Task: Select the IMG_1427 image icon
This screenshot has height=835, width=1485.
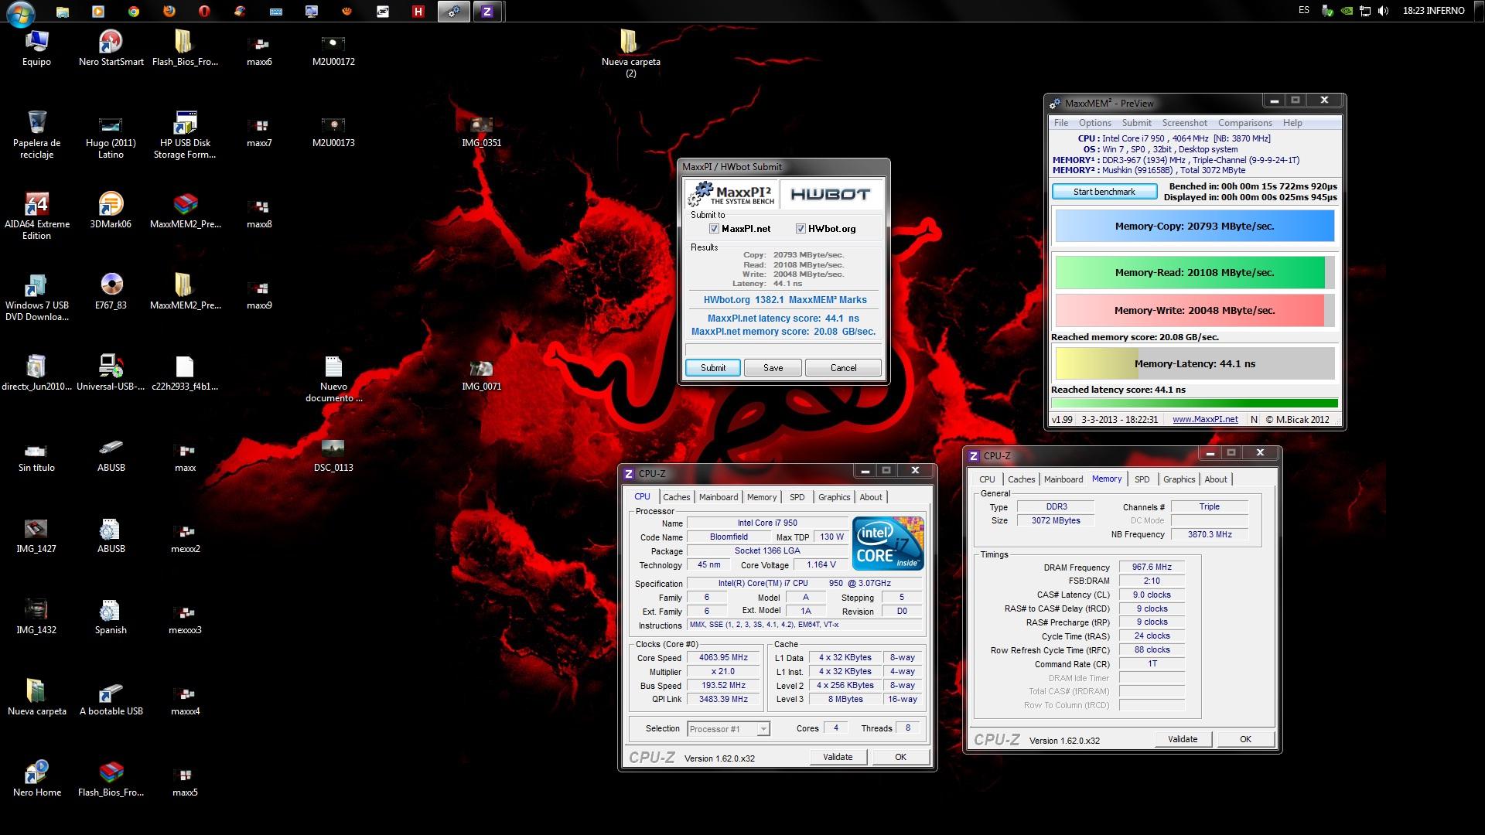Action: (x=36, y=535)
